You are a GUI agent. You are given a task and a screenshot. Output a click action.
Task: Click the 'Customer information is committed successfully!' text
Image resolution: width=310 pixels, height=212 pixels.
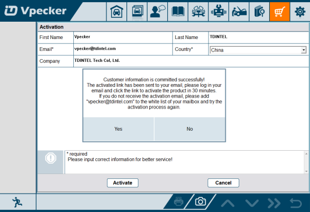click(x=154, y=80)
